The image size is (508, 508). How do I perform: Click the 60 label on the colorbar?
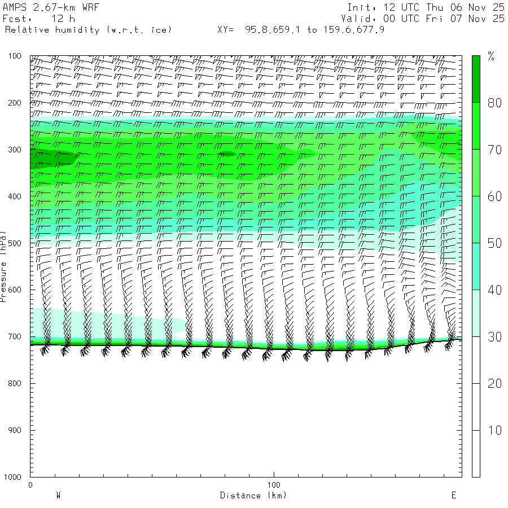494,196
